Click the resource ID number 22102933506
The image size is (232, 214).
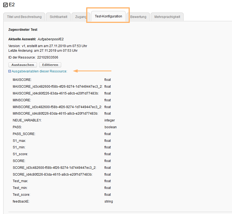(47, 57)
